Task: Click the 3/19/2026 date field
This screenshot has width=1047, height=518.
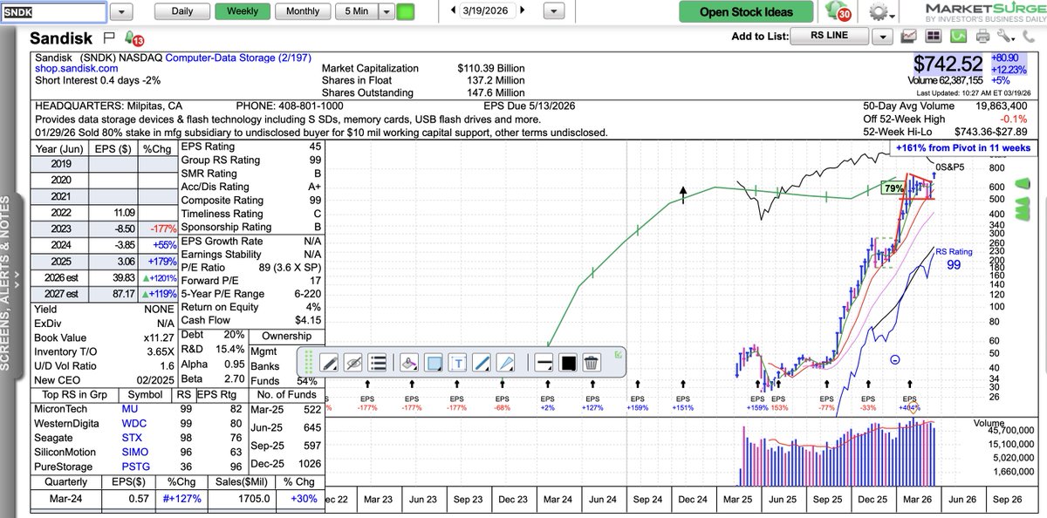Action: (x=488, y=10)
